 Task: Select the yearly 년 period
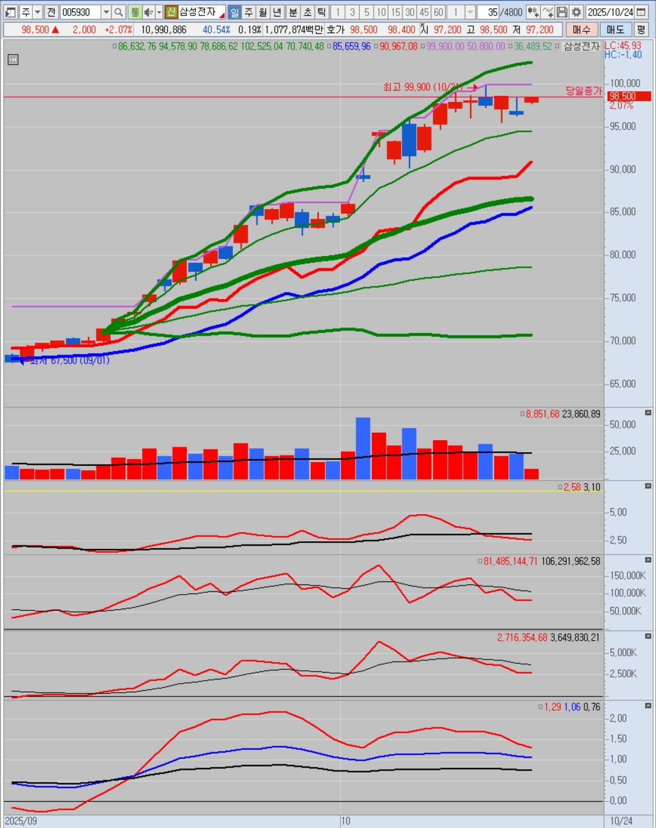[x=277, y=12]
